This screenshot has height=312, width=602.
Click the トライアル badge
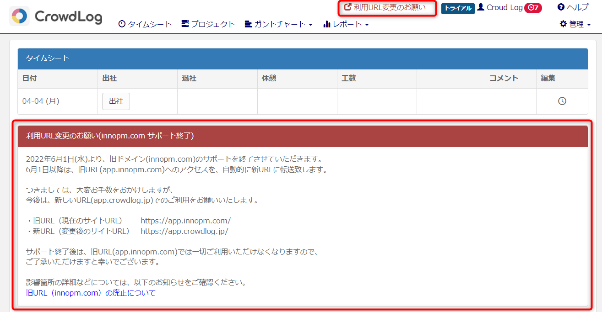coord(458,8)
